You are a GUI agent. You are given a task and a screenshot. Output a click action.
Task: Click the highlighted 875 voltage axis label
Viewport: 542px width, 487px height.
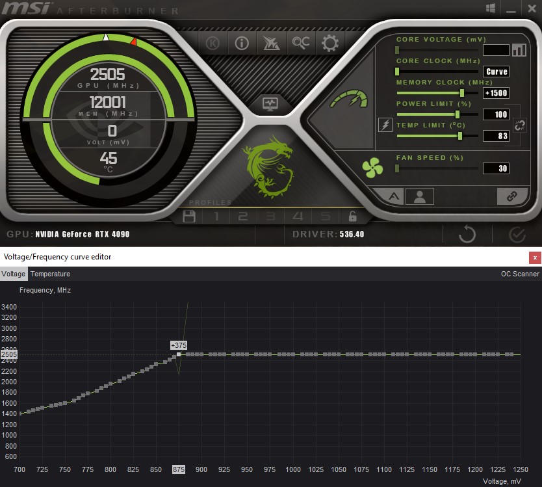[x=179, y=469]
